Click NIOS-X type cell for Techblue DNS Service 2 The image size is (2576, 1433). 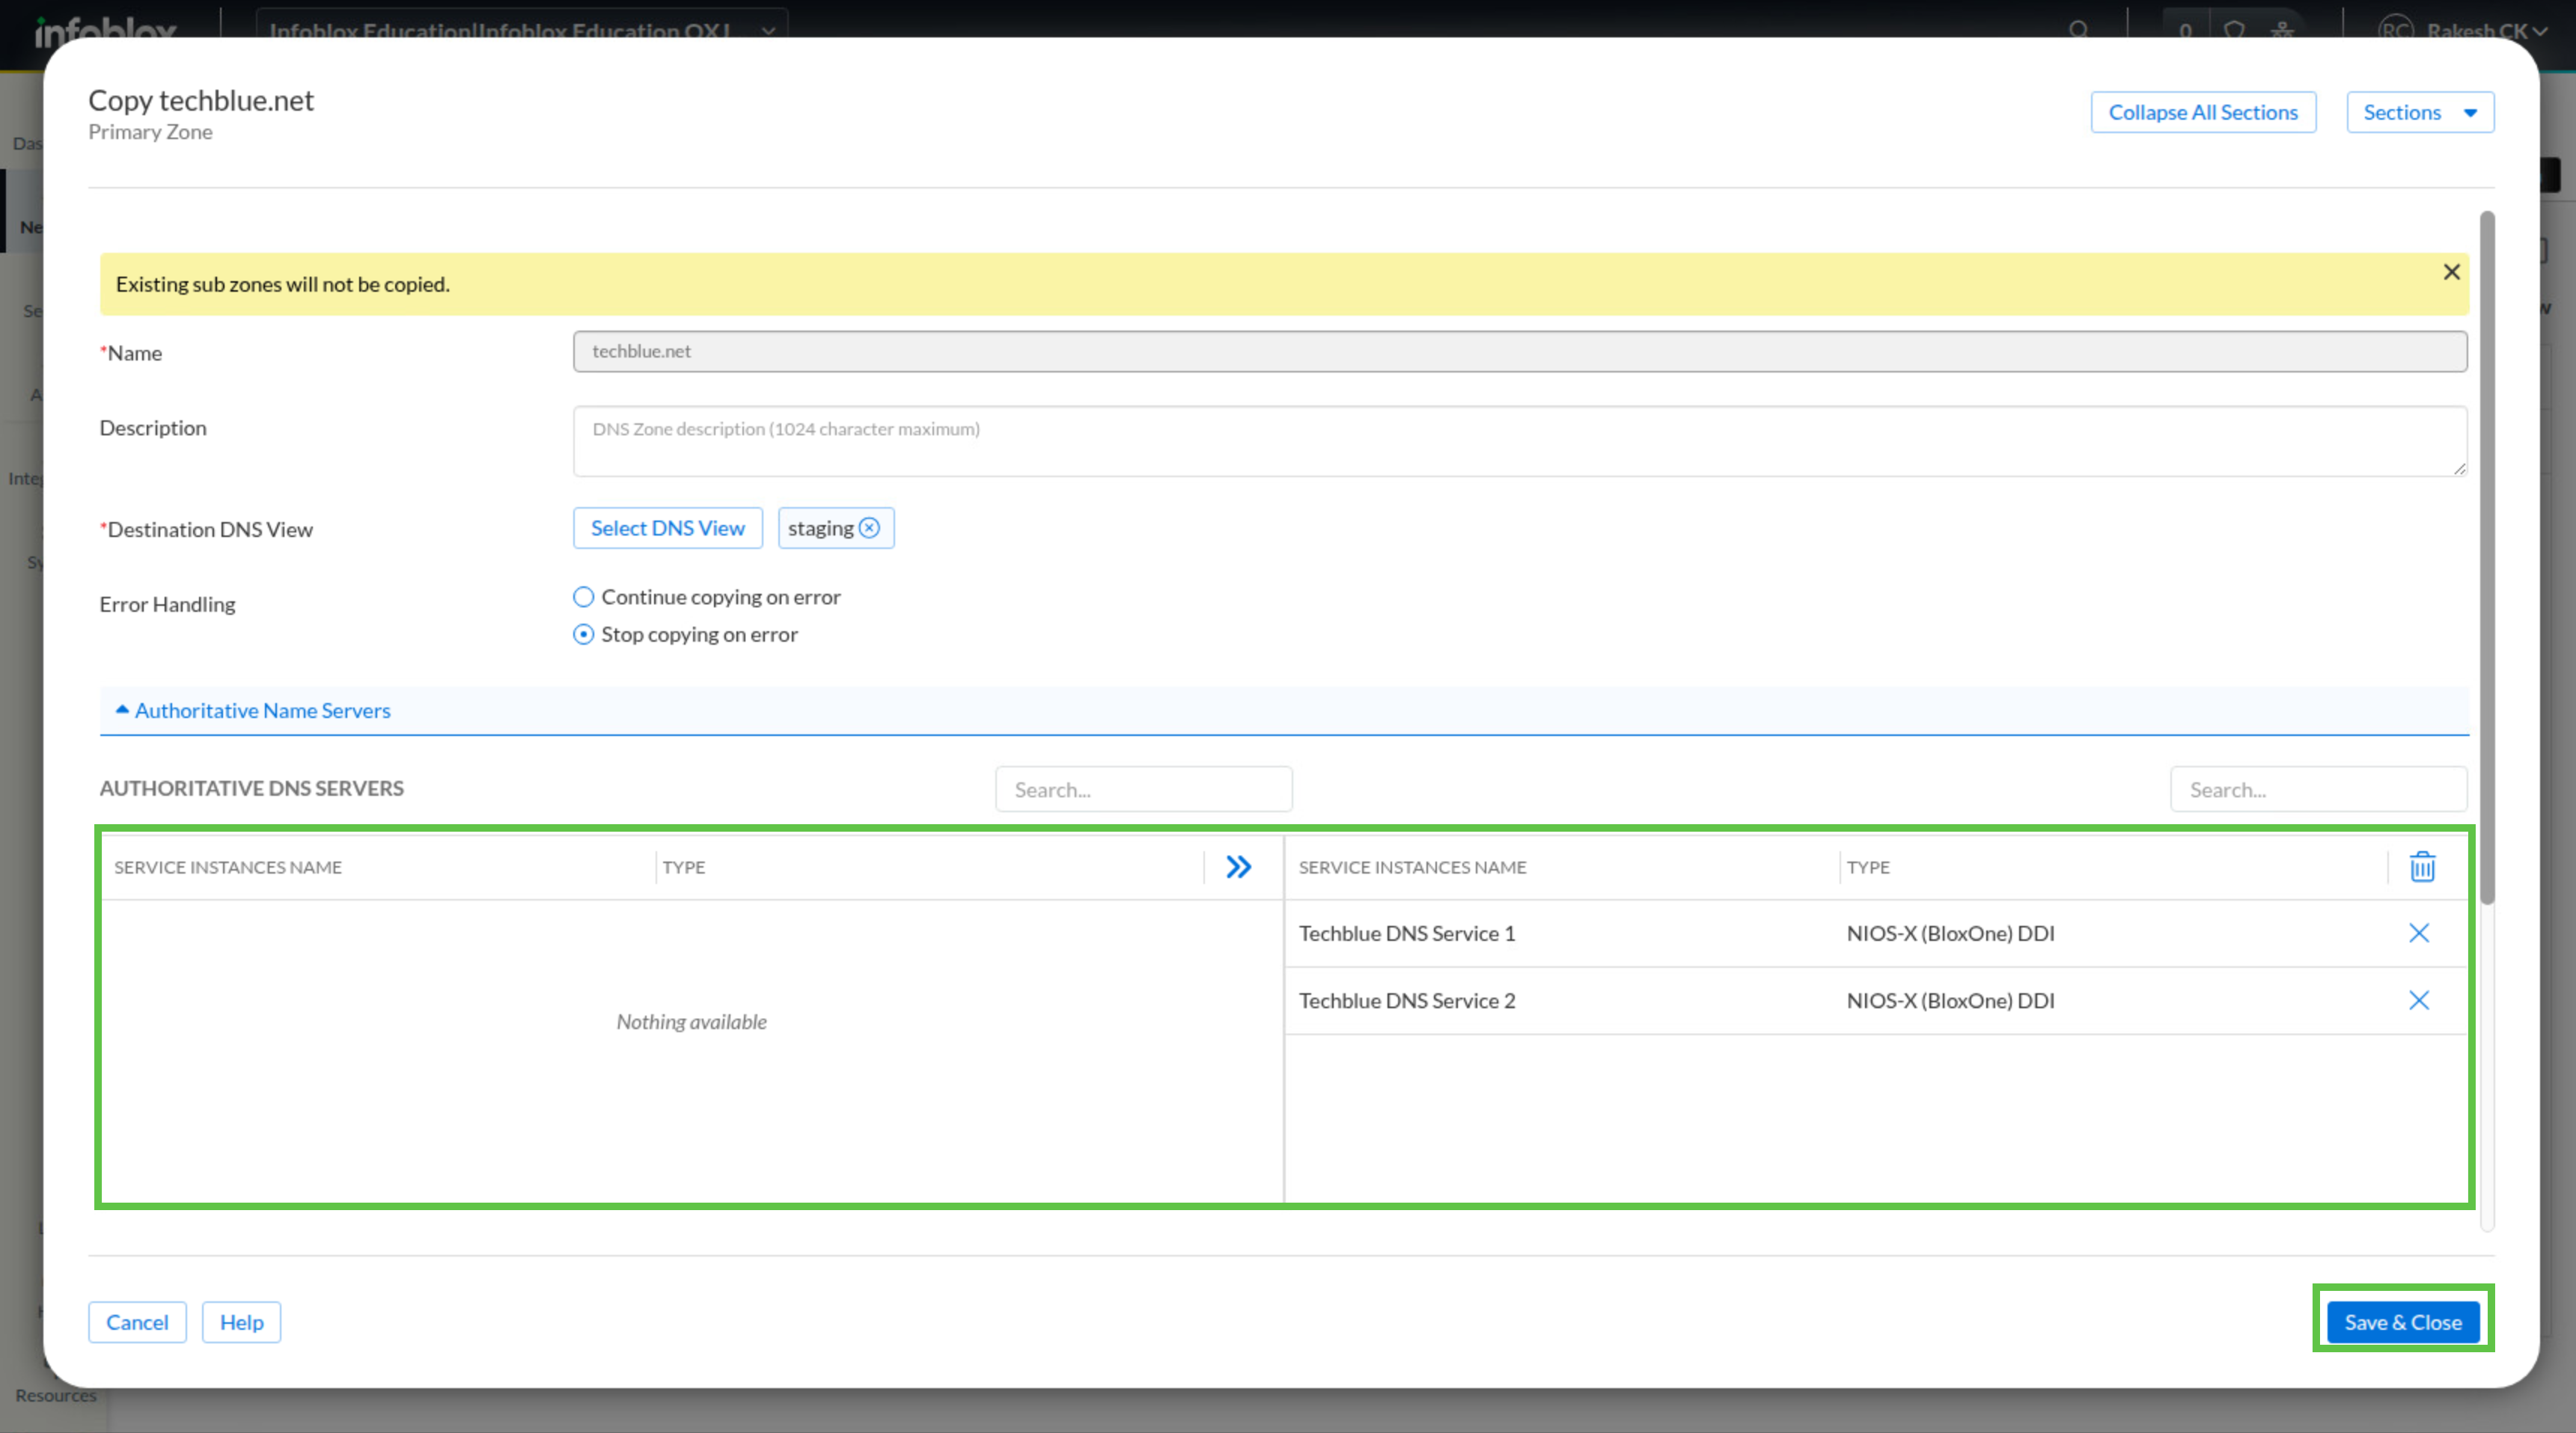[x=1950, y=1000]
